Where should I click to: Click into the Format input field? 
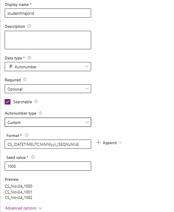coord(48,144)
